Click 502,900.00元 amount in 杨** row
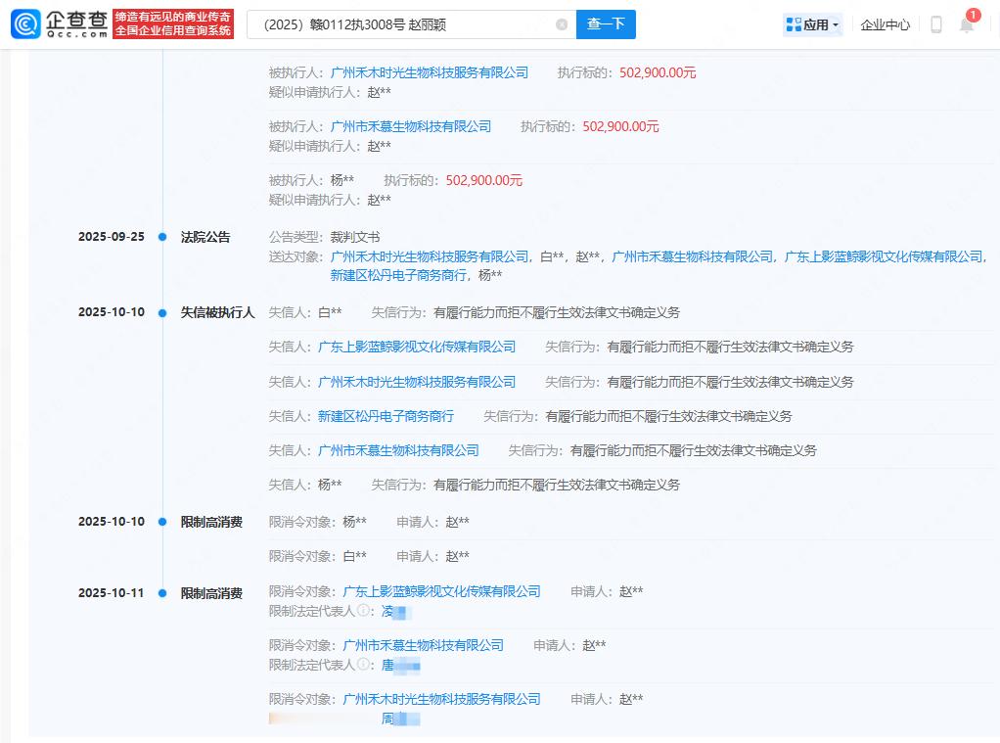This screenshot has height=743, width=1000. 484,181
